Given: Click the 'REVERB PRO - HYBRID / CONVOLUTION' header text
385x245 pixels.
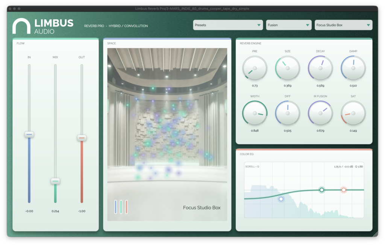Looking at the screenshot, I should (x=116, y=26).
